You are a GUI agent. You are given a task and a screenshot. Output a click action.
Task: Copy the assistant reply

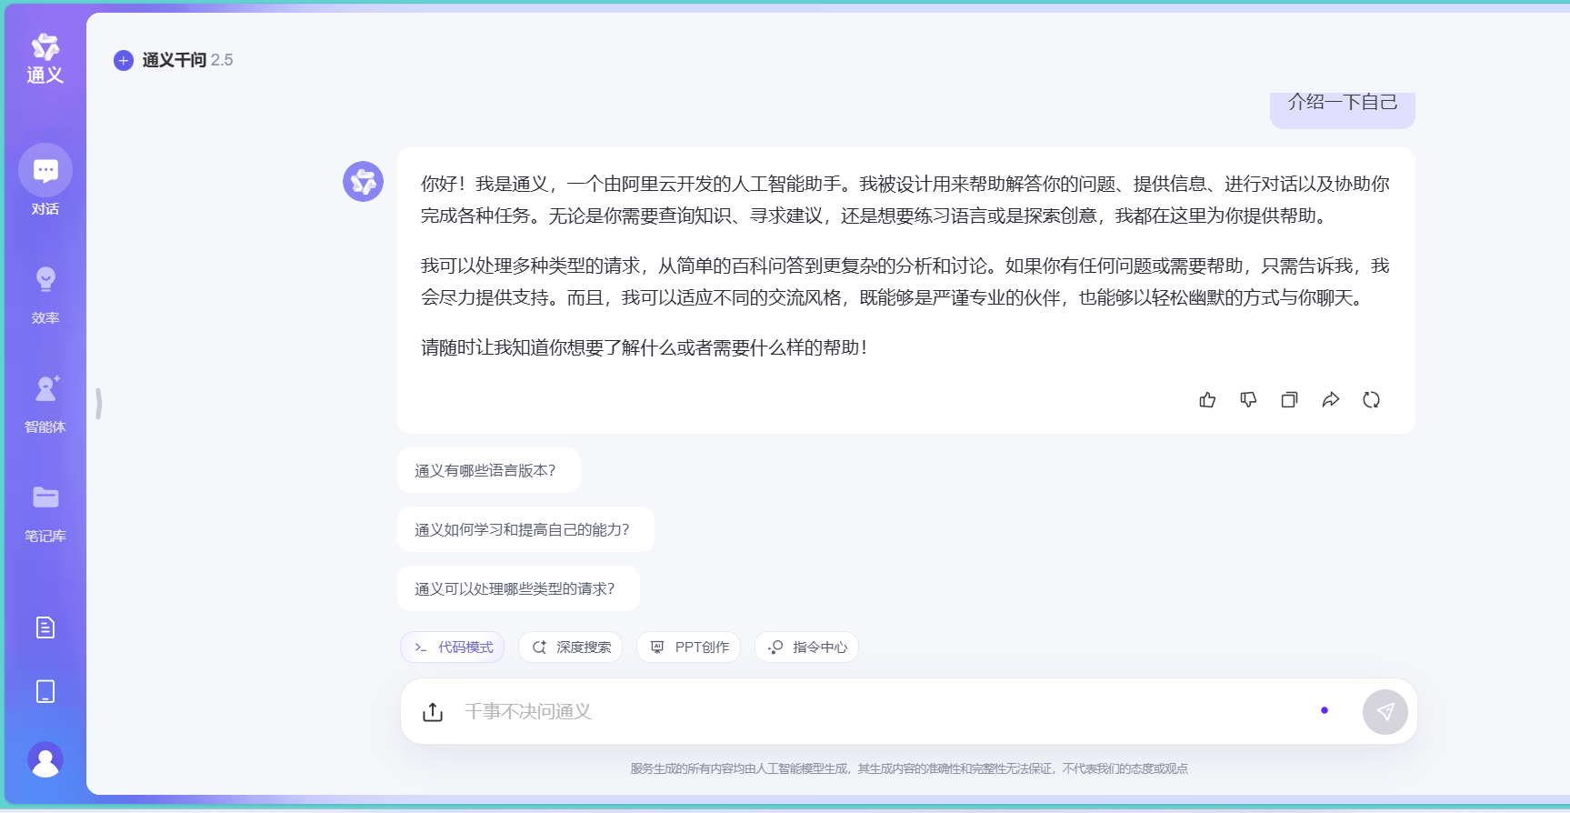1289,400
